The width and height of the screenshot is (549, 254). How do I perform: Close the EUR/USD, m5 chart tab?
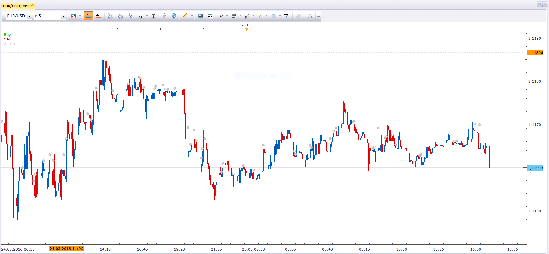point(32,5)
